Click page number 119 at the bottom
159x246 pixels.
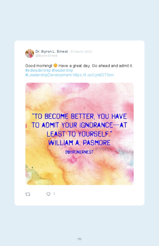pos(79,239)
